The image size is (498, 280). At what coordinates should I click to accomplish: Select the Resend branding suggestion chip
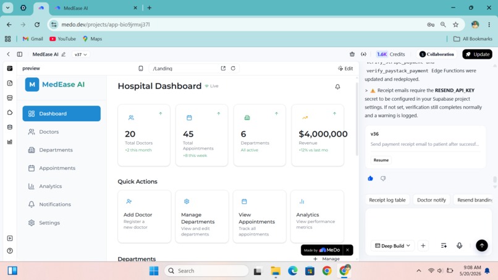coord(473,200)
